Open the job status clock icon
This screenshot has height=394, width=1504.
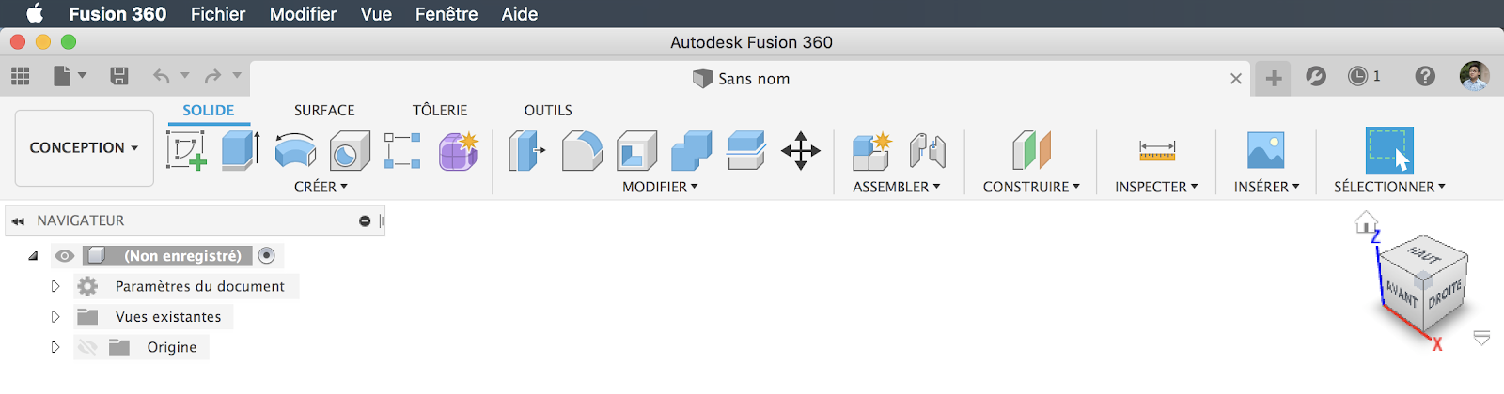click(x=1357, y=76)
